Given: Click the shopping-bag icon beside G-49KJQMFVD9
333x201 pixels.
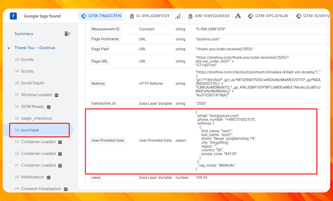Looking at the screenshot, I should (132, 16).
